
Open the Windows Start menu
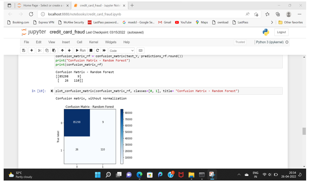tap(98, 175)
